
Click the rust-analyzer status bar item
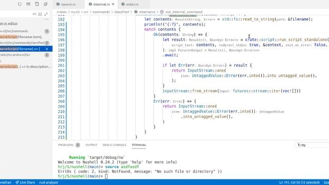tap(49, 182)
